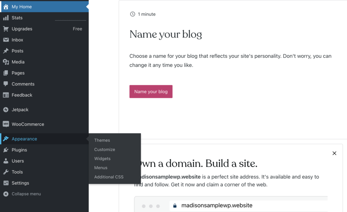Click the madisonsamplewp.website address bar
This screenshot has height=212, width=347.
coord(248,206)
